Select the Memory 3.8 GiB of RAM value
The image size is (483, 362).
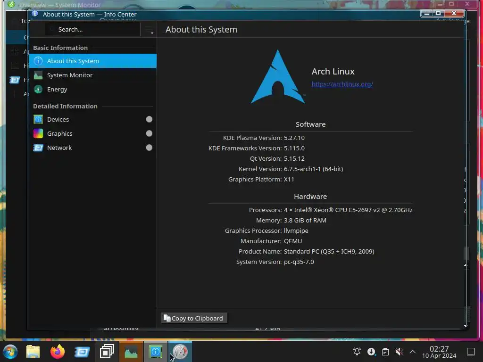click(305, 221)
